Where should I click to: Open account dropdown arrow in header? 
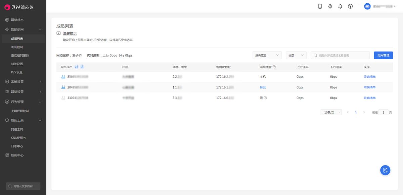coord(395,6)
